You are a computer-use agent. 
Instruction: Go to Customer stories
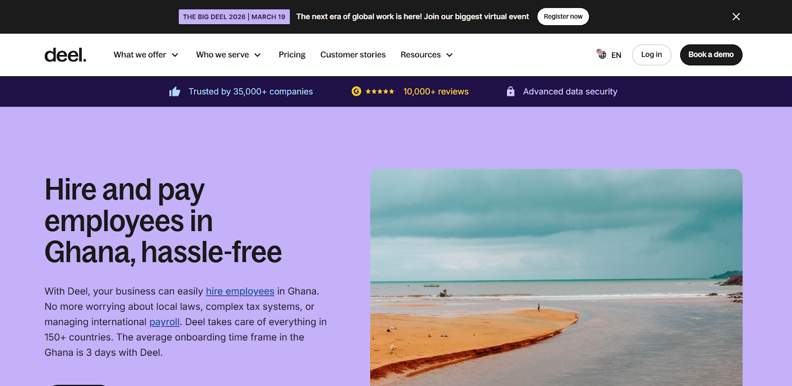point(353,54)
